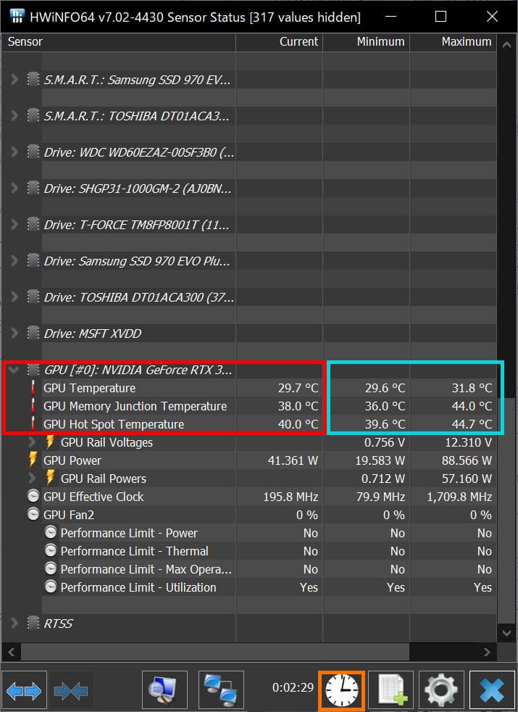Collapse the GPU [#0] NVIDIA GeForce group

(x=14, y=370)
